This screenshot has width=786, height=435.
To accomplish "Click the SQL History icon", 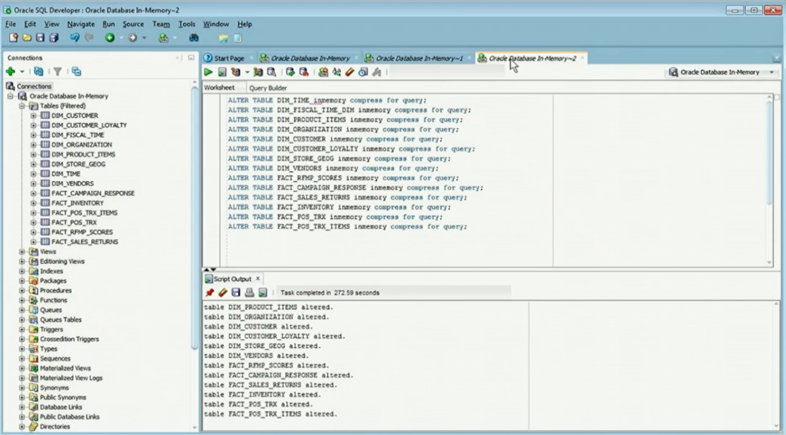I will pos(363,72).
